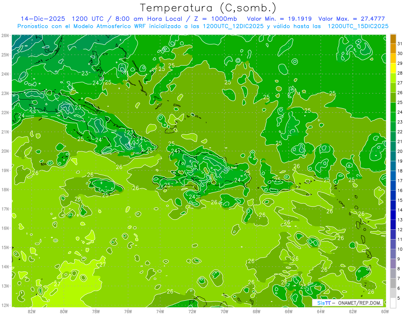The width and height of the screenshot is (409, 316).
Task: Click the 24N latitude axis label
Action: pyautogui.click(x=5, y=74)
